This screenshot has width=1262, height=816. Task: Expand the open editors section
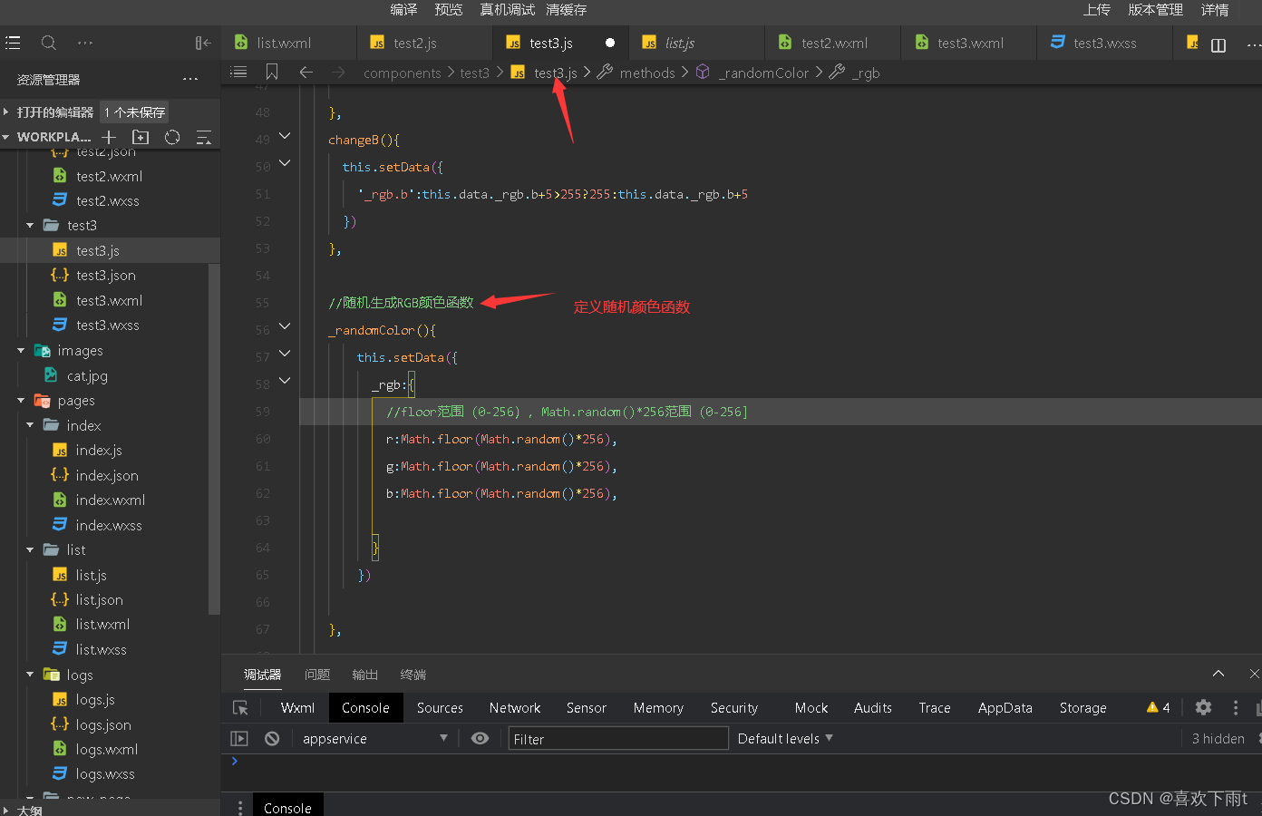(x=6, y=112)
